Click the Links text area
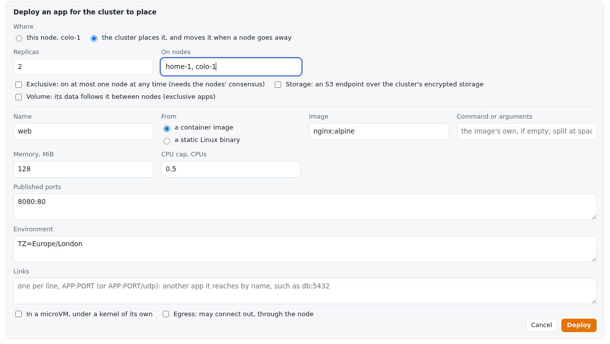610x344 pixels. pyautogui.click(x=305, y=291)
